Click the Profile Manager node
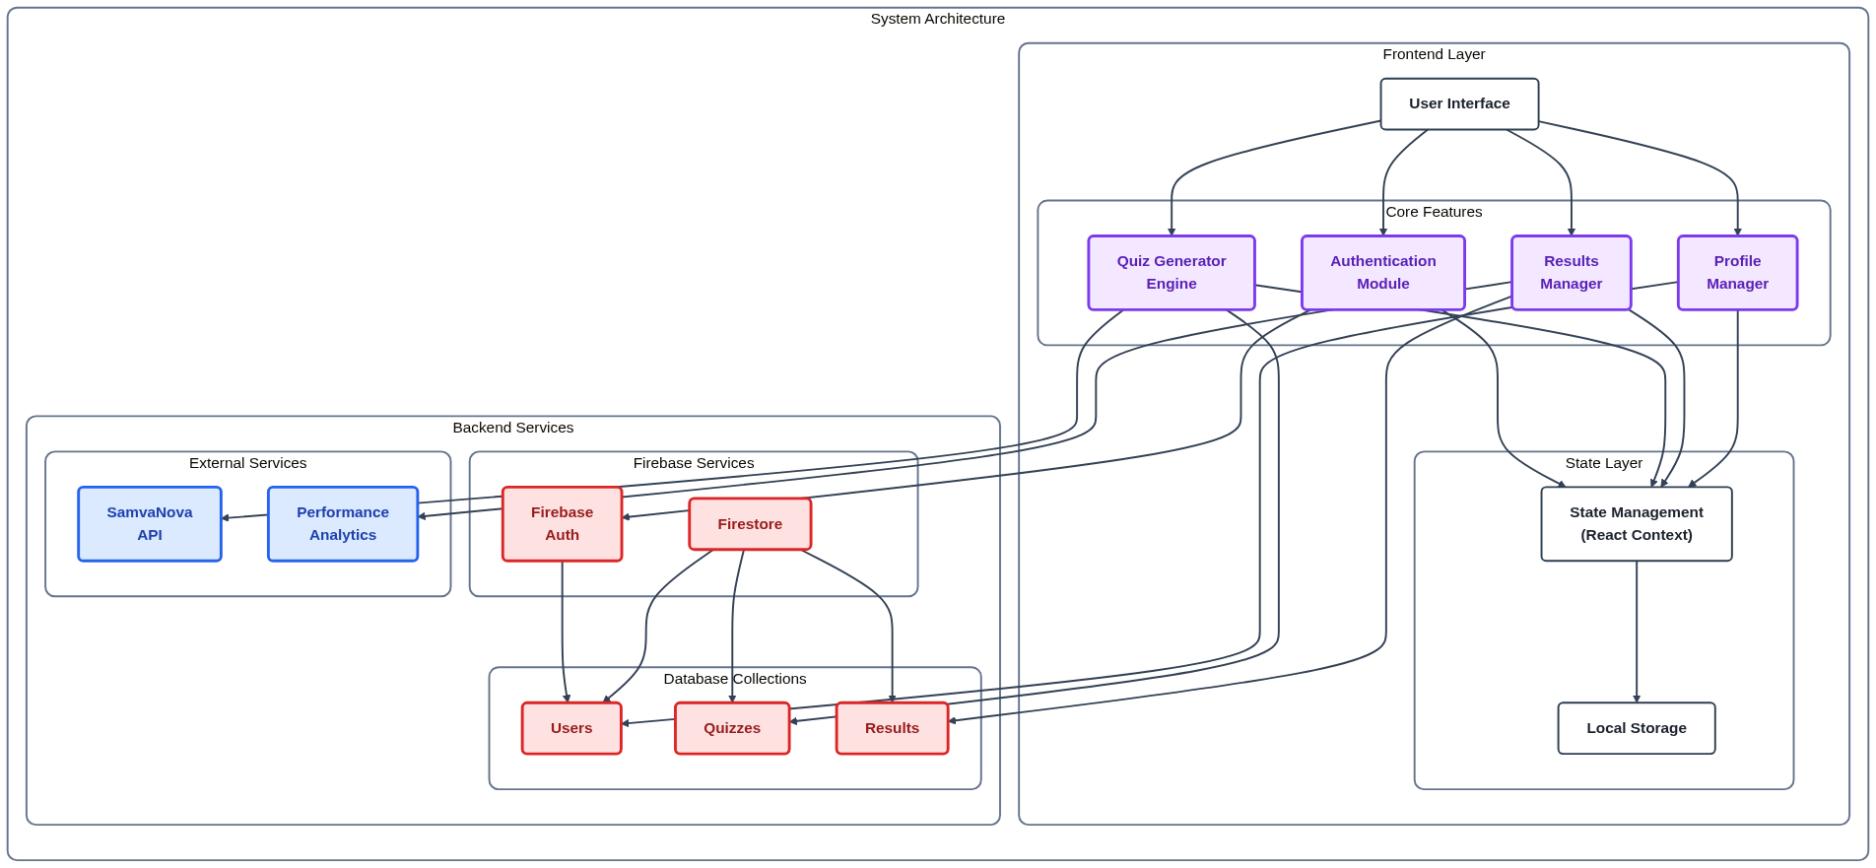The image size is (1876, 868). click(x=1737, y=273)
